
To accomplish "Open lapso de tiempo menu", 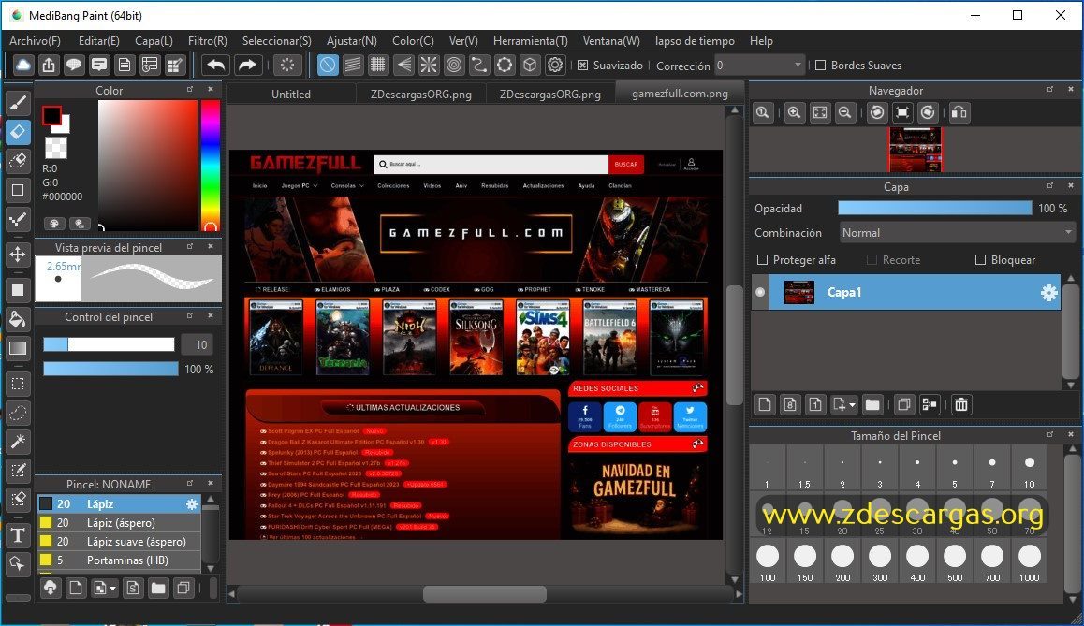I will coord(695,41).
